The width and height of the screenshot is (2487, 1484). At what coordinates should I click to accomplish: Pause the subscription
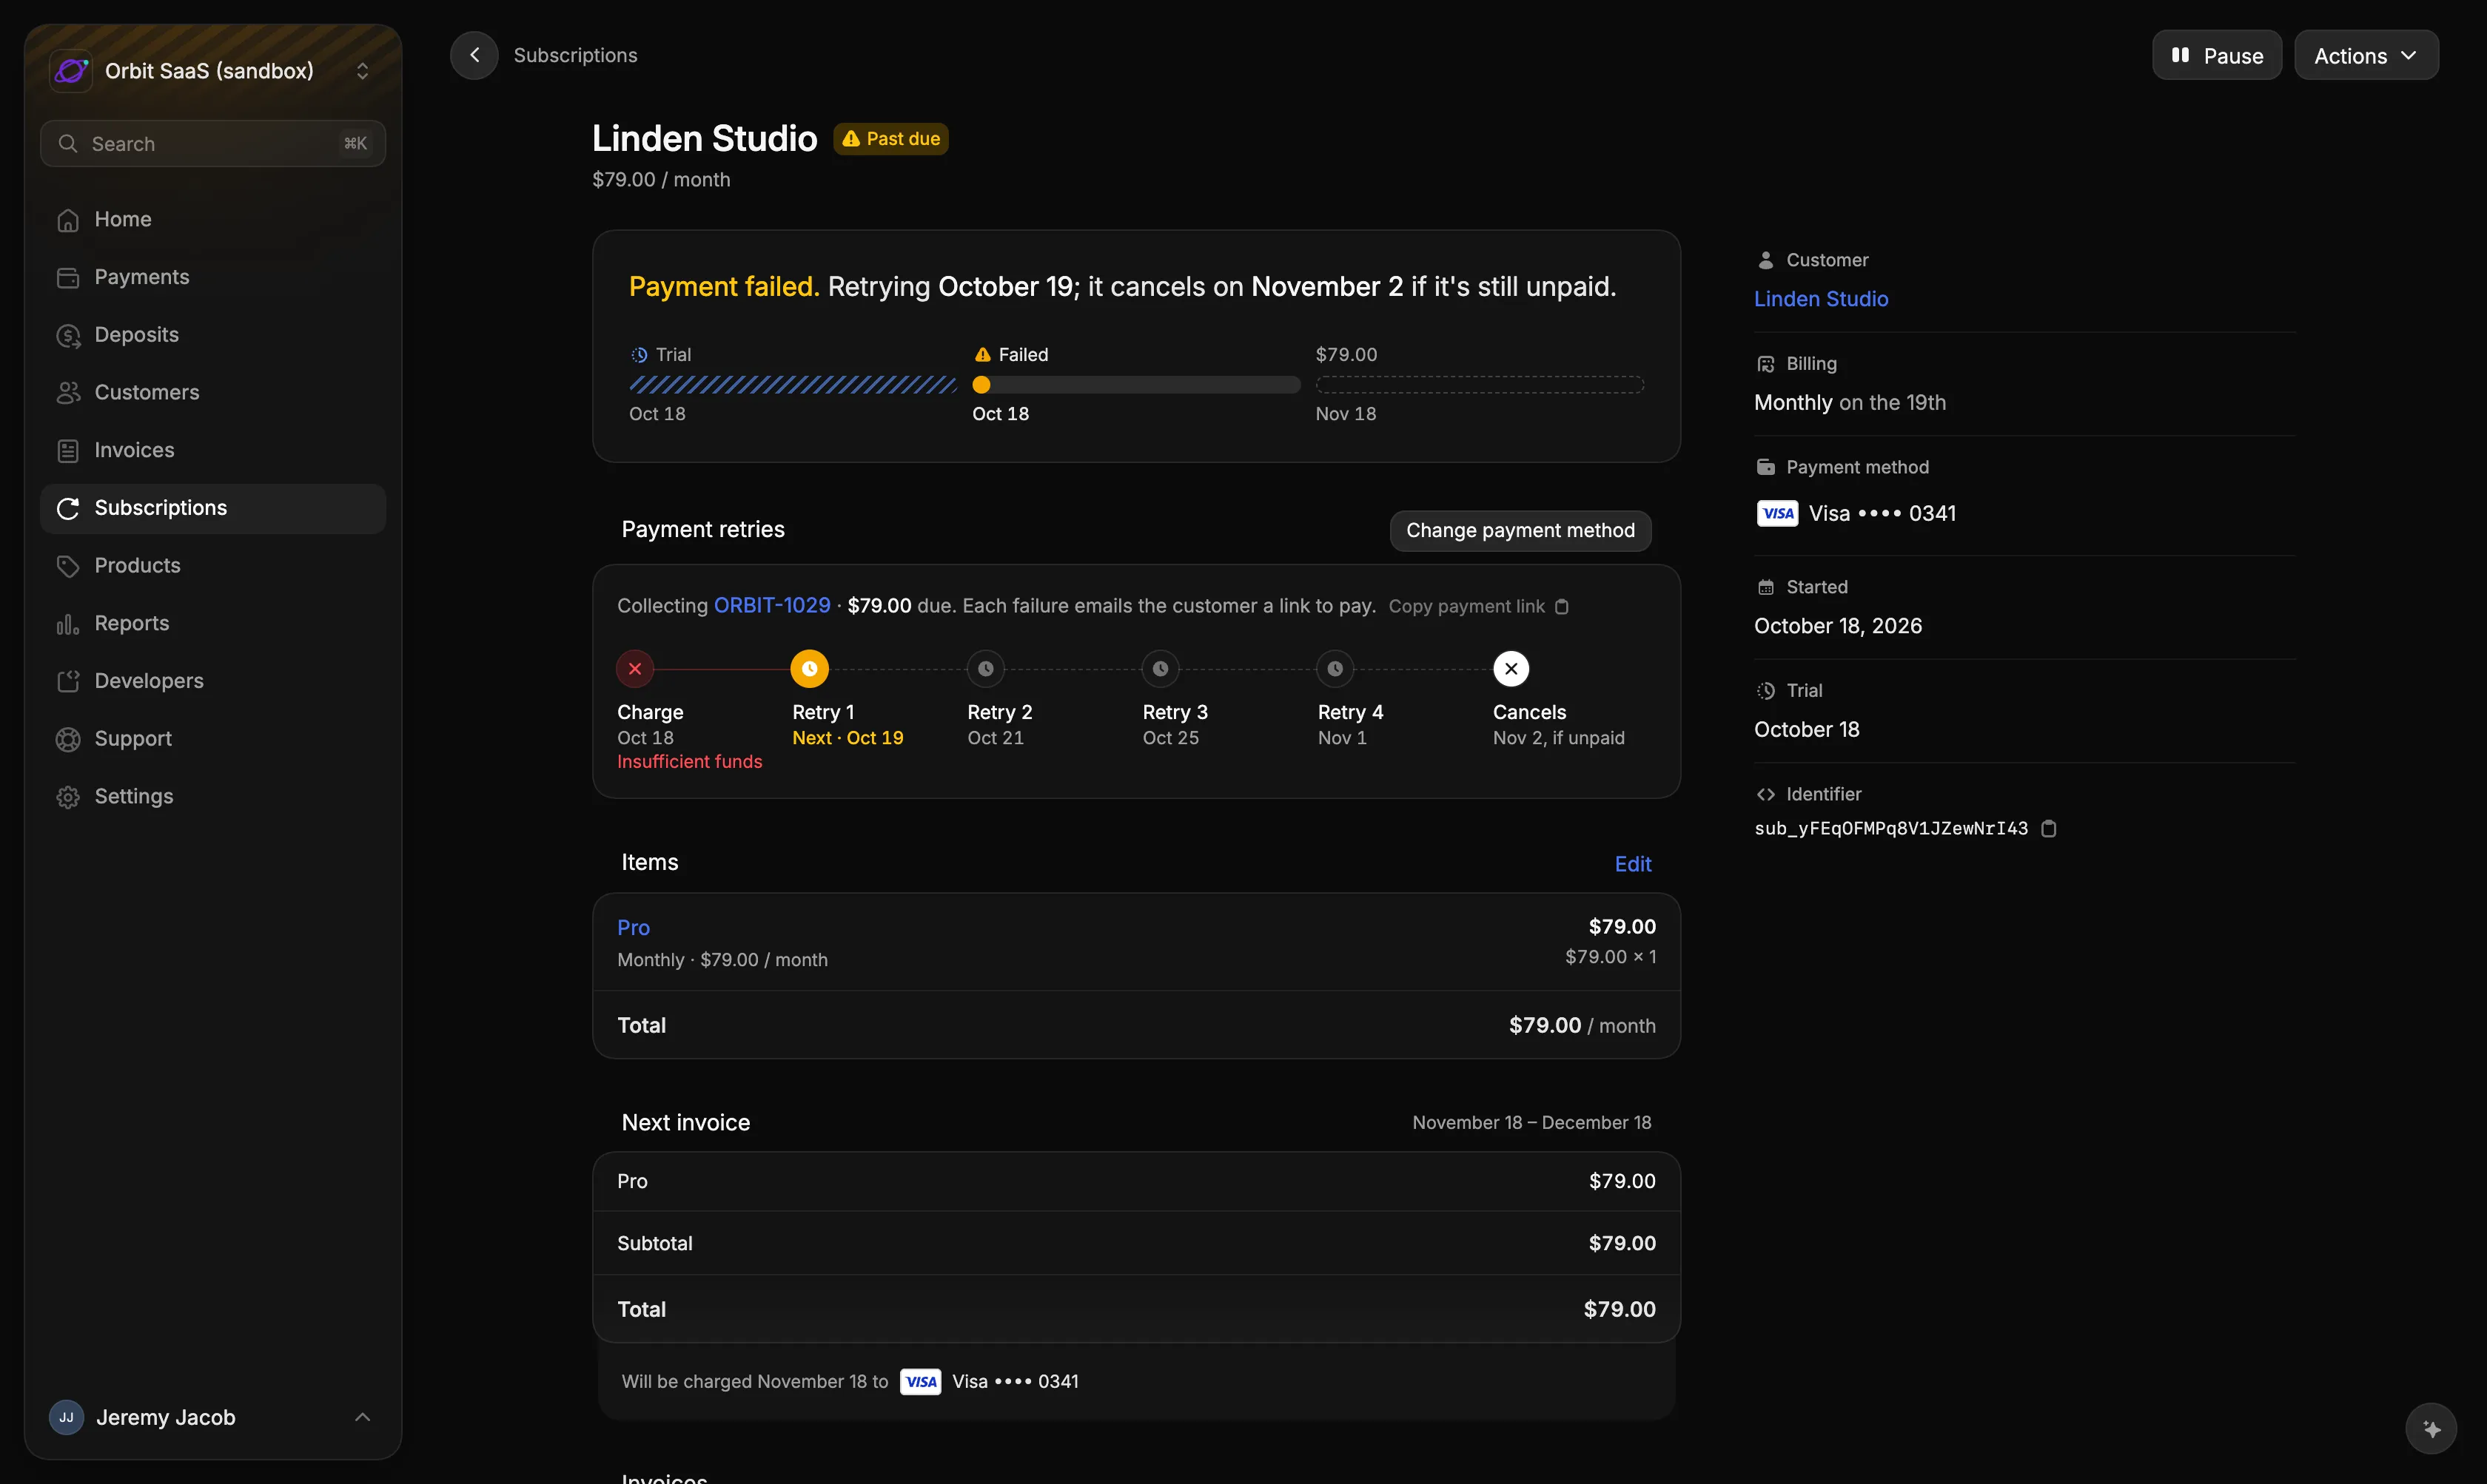point(2217,55)
